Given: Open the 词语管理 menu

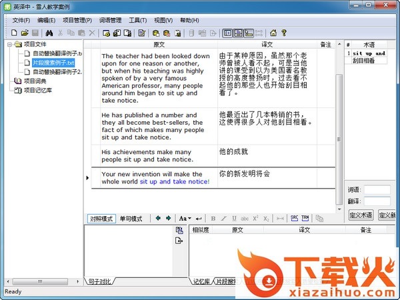Looking at the screenshot, I should click(x=110, y=20).
